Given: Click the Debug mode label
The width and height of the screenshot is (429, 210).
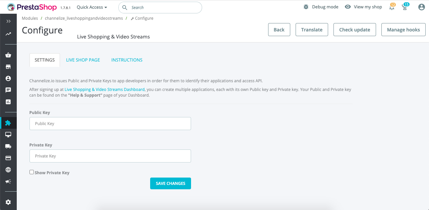Looking at the screenshot, I should click(325, 7).
